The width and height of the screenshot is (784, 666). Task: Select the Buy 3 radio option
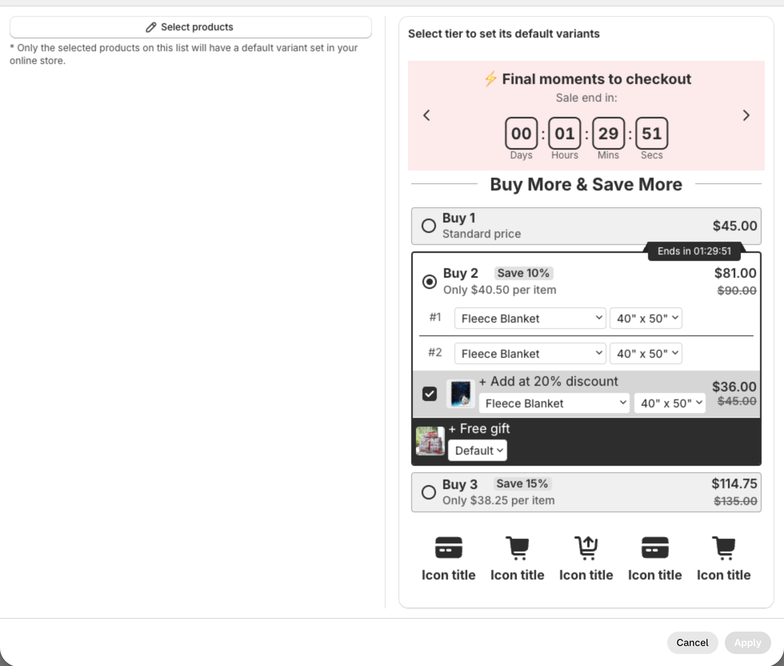[428, 492]
